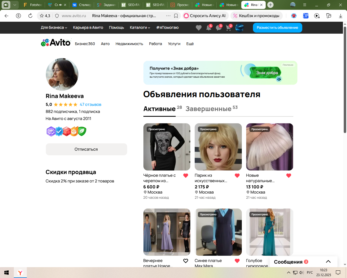This screenshot has width=347, height=278.
Task: Open the Авто category
Action: point(105,44)
